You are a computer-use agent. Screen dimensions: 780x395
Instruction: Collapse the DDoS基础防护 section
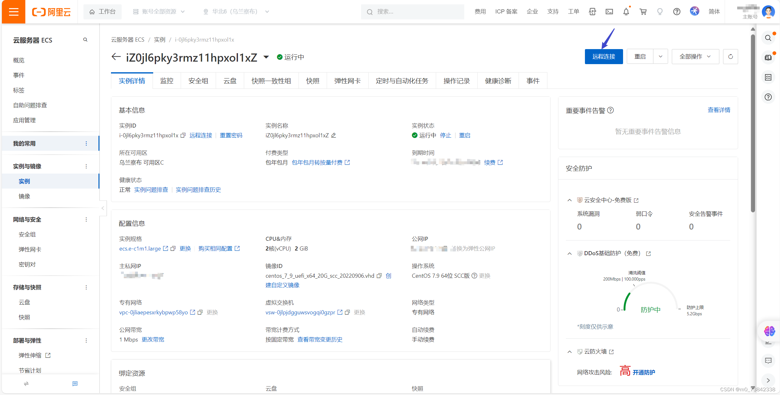[570, 254]
